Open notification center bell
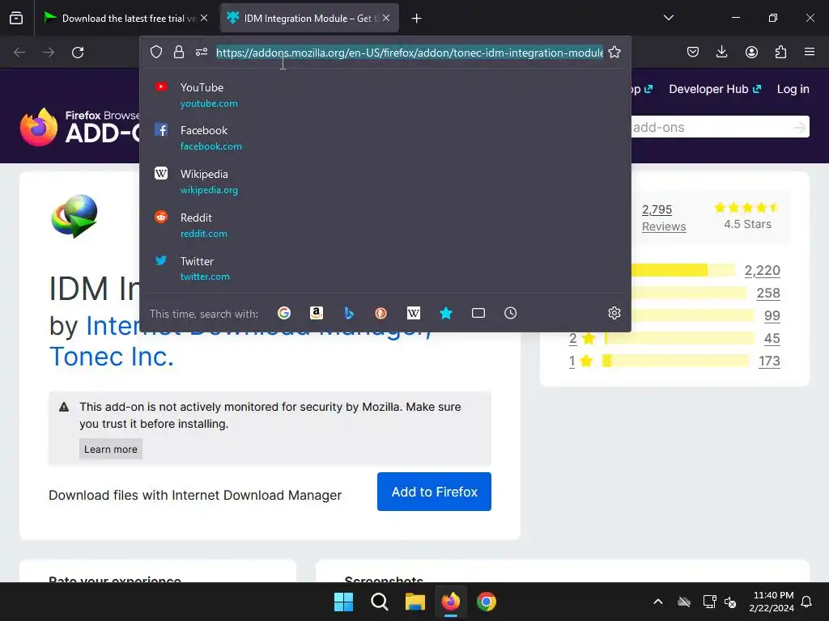 pos(807,602)
